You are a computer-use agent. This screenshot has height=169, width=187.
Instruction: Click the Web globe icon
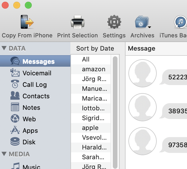[15, 118]
